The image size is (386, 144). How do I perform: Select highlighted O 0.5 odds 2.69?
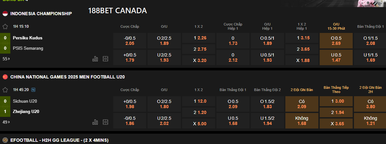pos(336,41)
